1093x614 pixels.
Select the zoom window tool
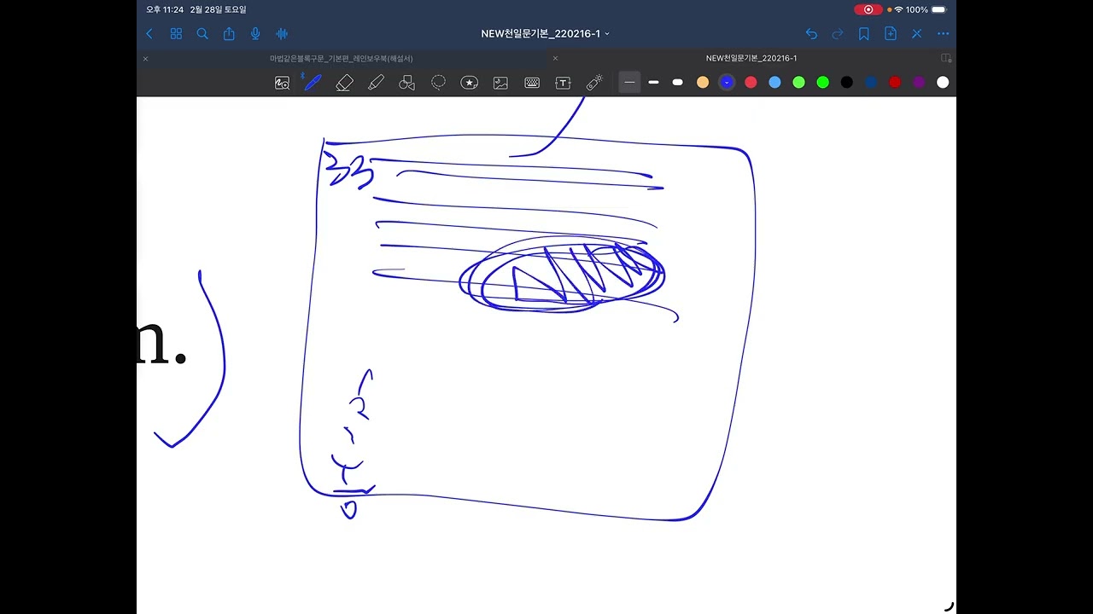(x=282, y=83)
